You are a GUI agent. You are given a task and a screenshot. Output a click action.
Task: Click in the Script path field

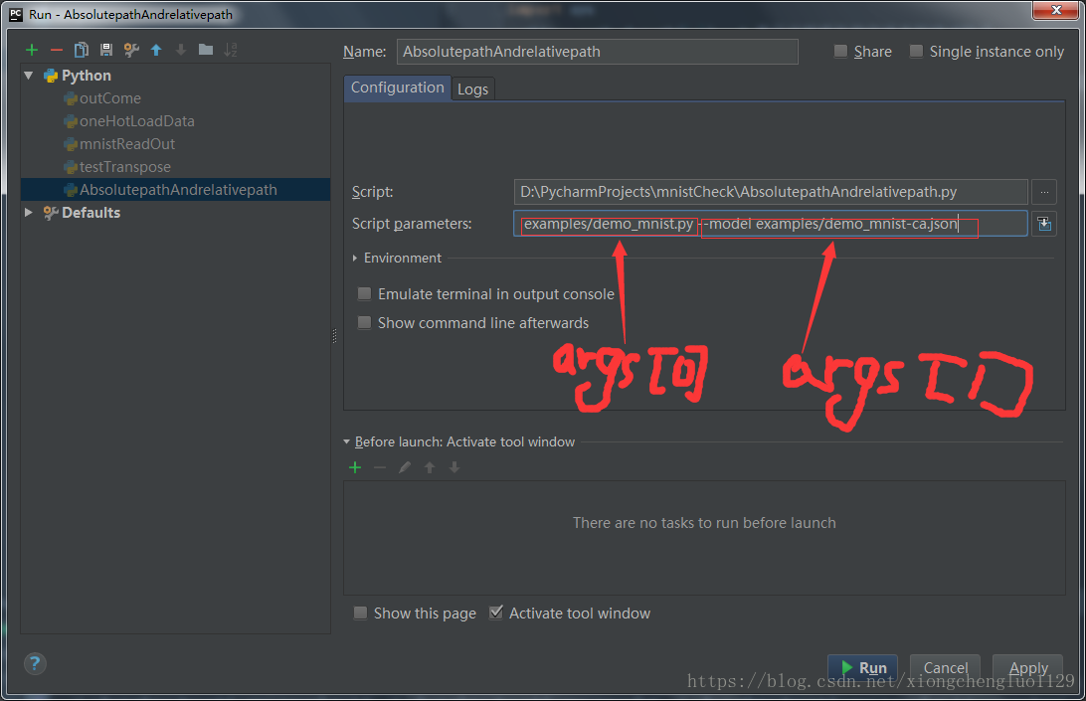[x=770, y=192]
